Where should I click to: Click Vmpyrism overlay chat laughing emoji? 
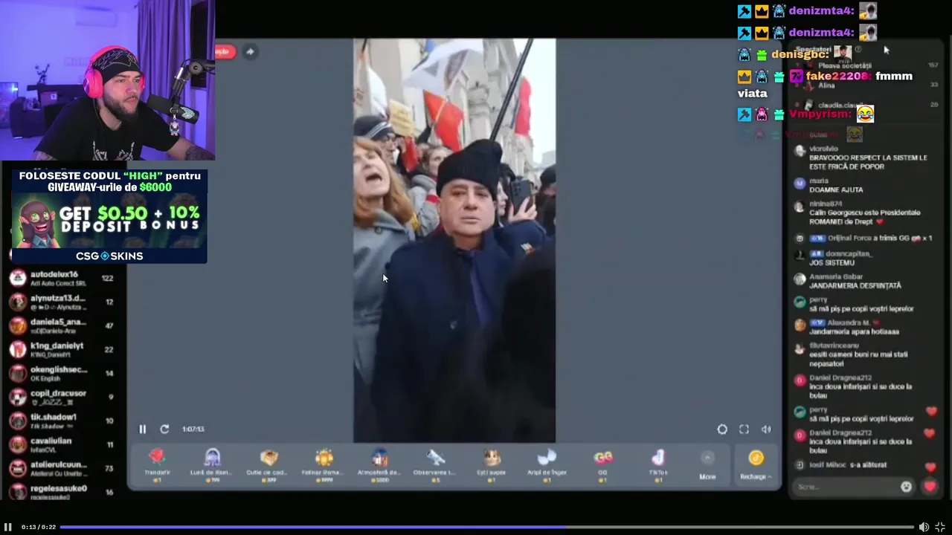pos(865,114)
